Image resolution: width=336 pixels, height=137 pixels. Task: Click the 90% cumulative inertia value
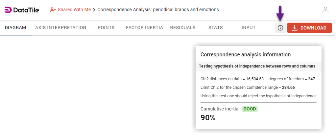[x=208, y=118]
